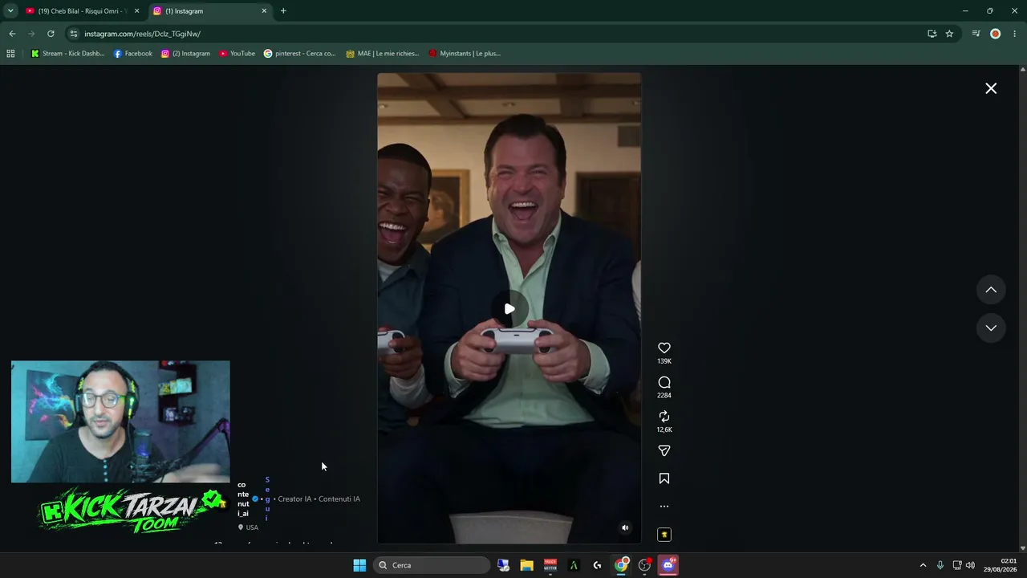Close the Cheb Bilal YouTube tab
The height and width of the screenshot is (578, 1027).
tap(136, 11)
